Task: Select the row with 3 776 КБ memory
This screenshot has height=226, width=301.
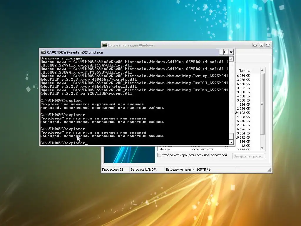Action: point(243,80)
